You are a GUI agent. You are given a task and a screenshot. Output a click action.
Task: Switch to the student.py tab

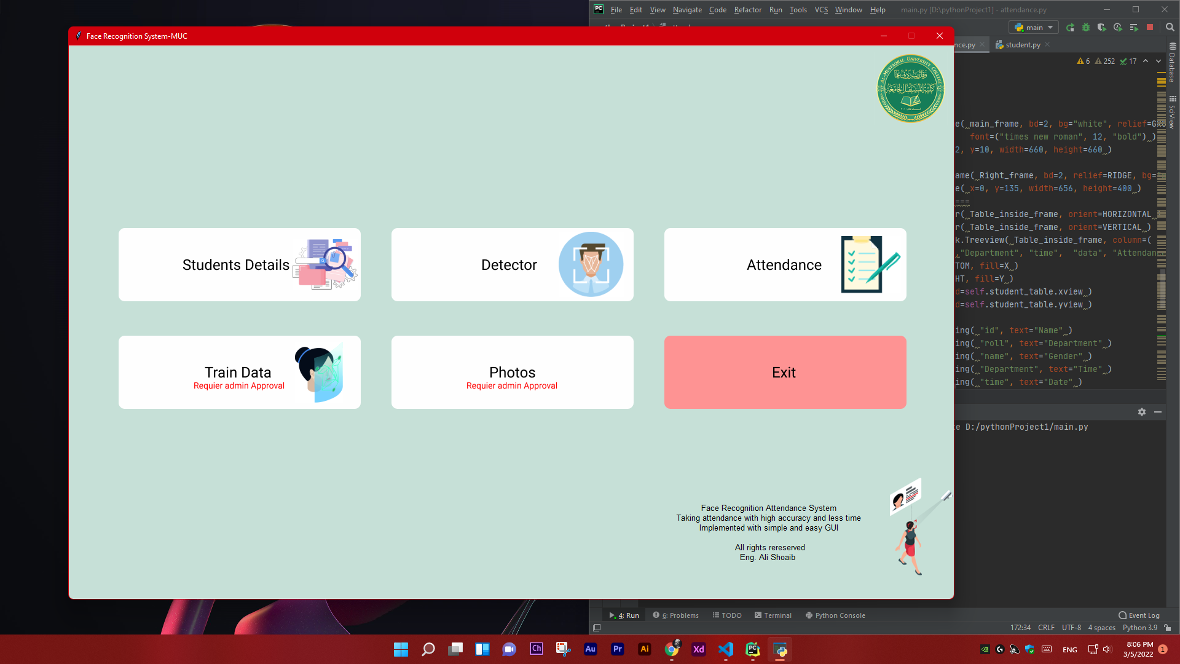[1022, 45]
